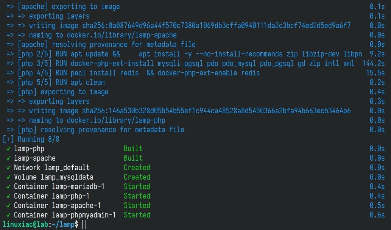Click the Created status of Network lamp_default

tap(137, 167)
